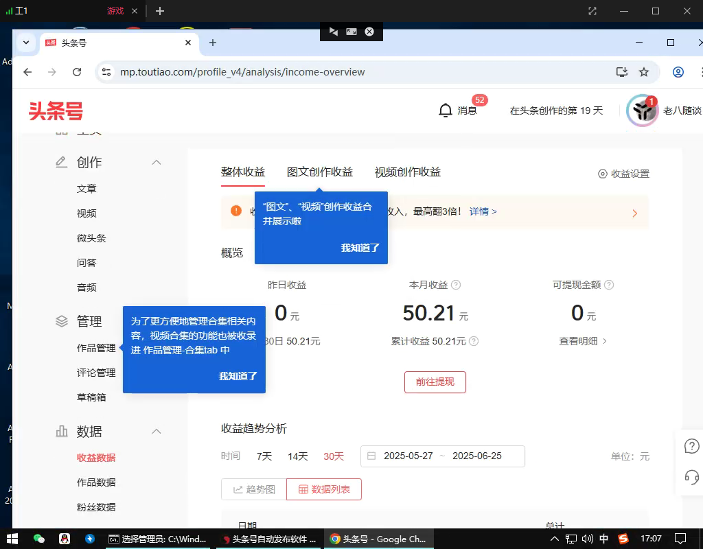
Task: Collapse the 创作 sidebar section
Action: [157, 163]
